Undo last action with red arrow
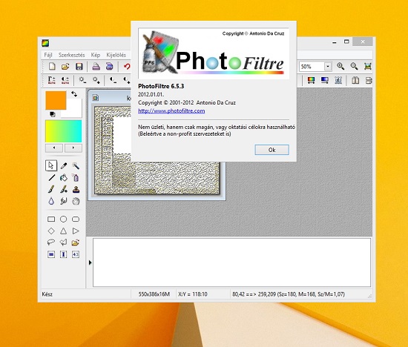Viewport: 408px width, 347px height. click(x=127, y=67)
